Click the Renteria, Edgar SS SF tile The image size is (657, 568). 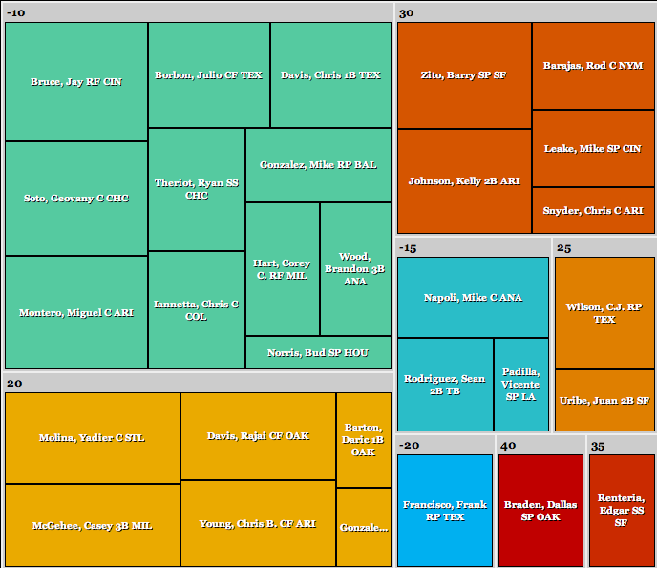[622, 511]
